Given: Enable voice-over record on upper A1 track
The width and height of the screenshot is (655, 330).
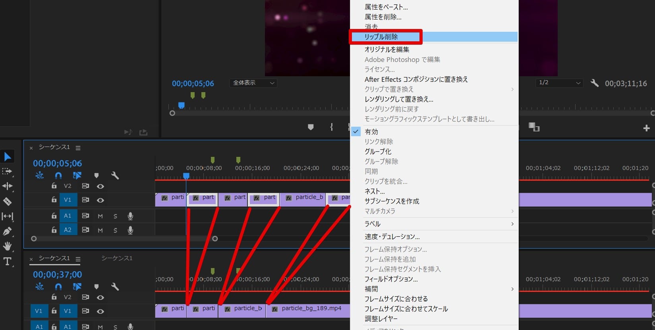Looking at the screenshot, I should click(x=130, y=216).
